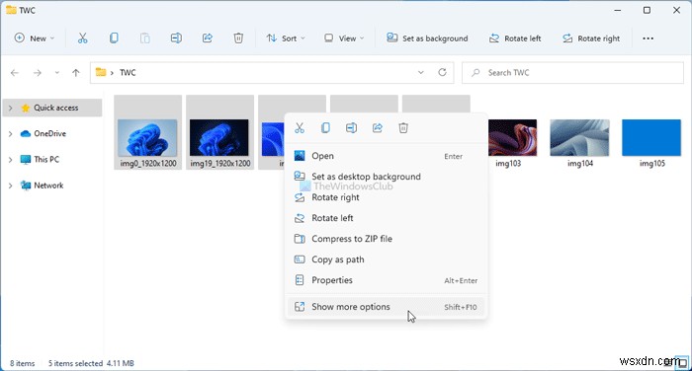Screen dimensions: 692x371
Task: Click the Delete icon in the context menu
Action: coord(403,128)
